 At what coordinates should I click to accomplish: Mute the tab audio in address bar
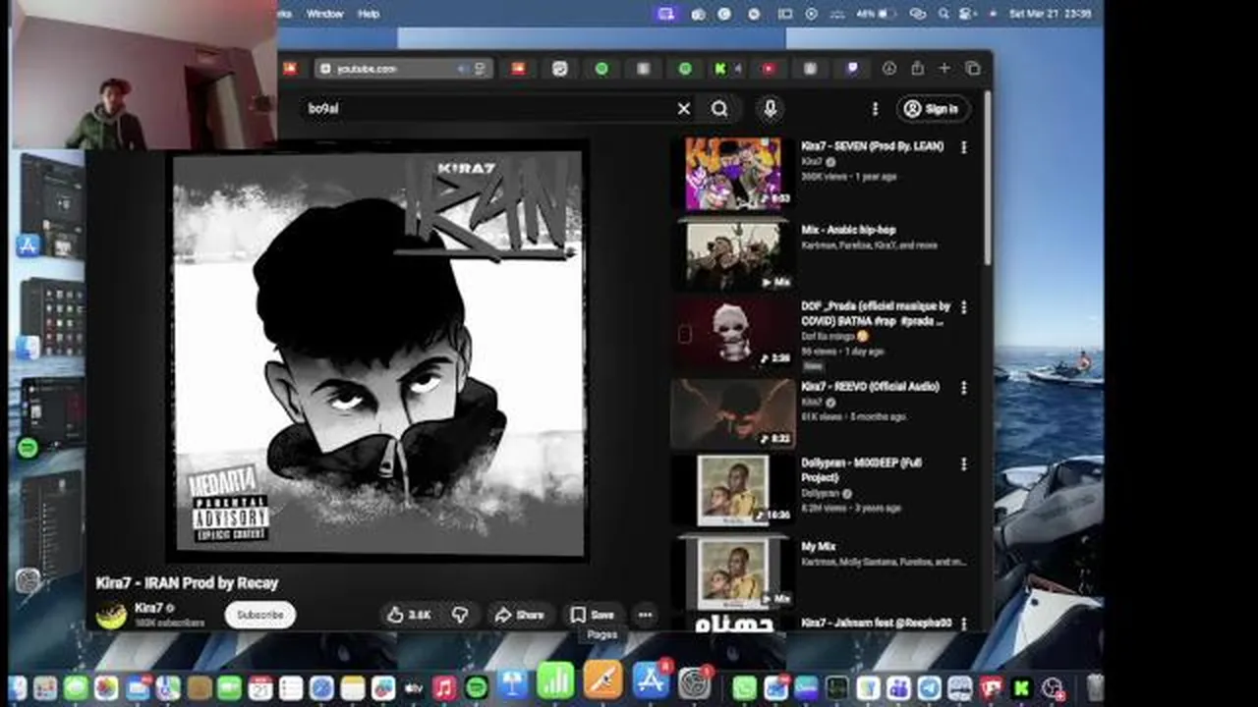[462, 69]
